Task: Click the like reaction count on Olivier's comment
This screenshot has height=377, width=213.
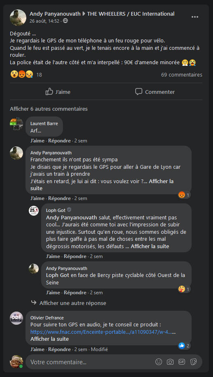Action: pyautogui.click(x=184, y=346)
